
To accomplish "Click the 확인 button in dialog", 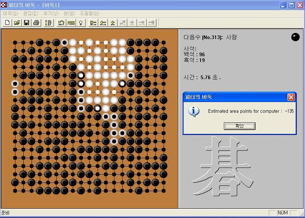I will [239, 126].
